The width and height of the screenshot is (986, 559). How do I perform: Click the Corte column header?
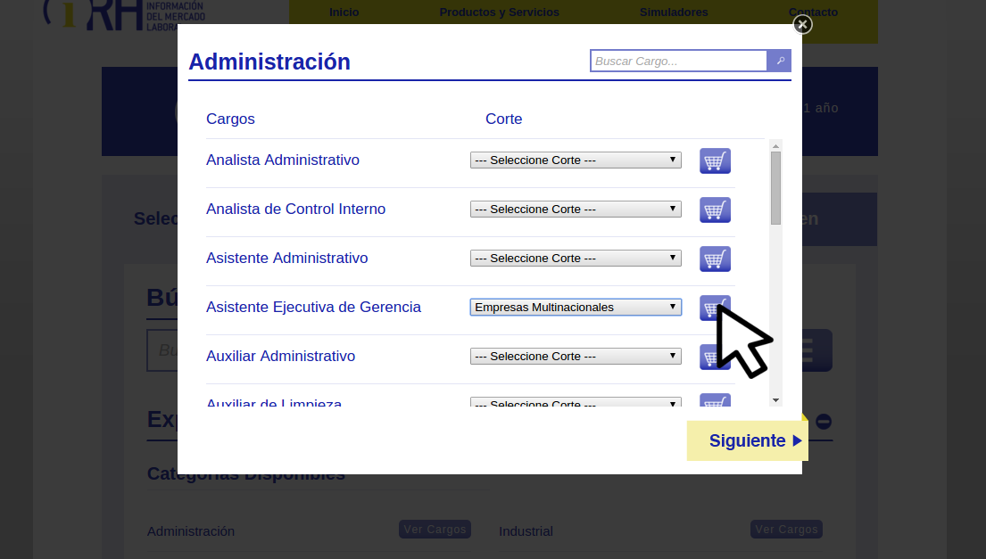pos(503,119)
